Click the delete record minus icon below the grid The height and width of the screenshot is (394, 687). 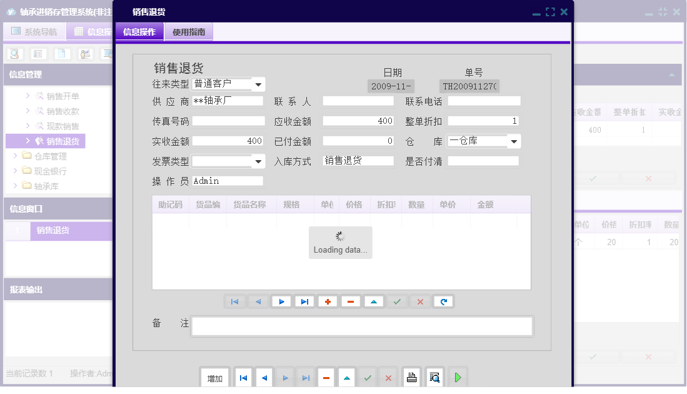(x=351, y=301)
